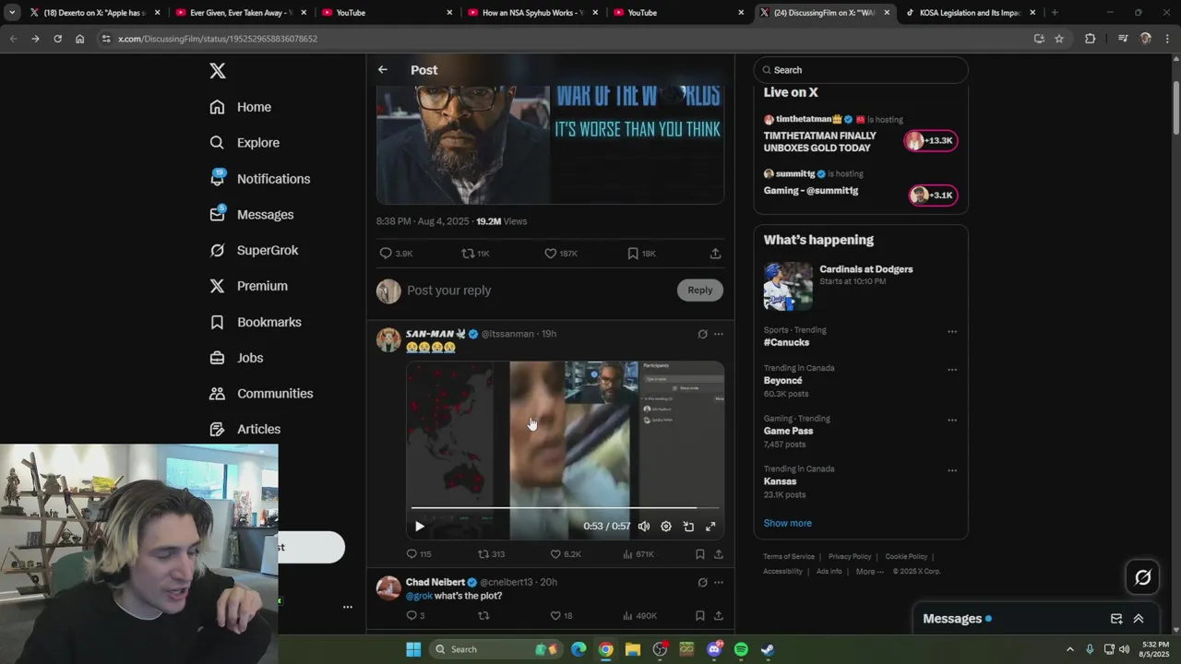The width and height of the screenshot is (1181, 664).
Task: Open TIMTHETATMAN FINALLY UNBOXES GOLD TODAY stream
Action: (820, 142)
